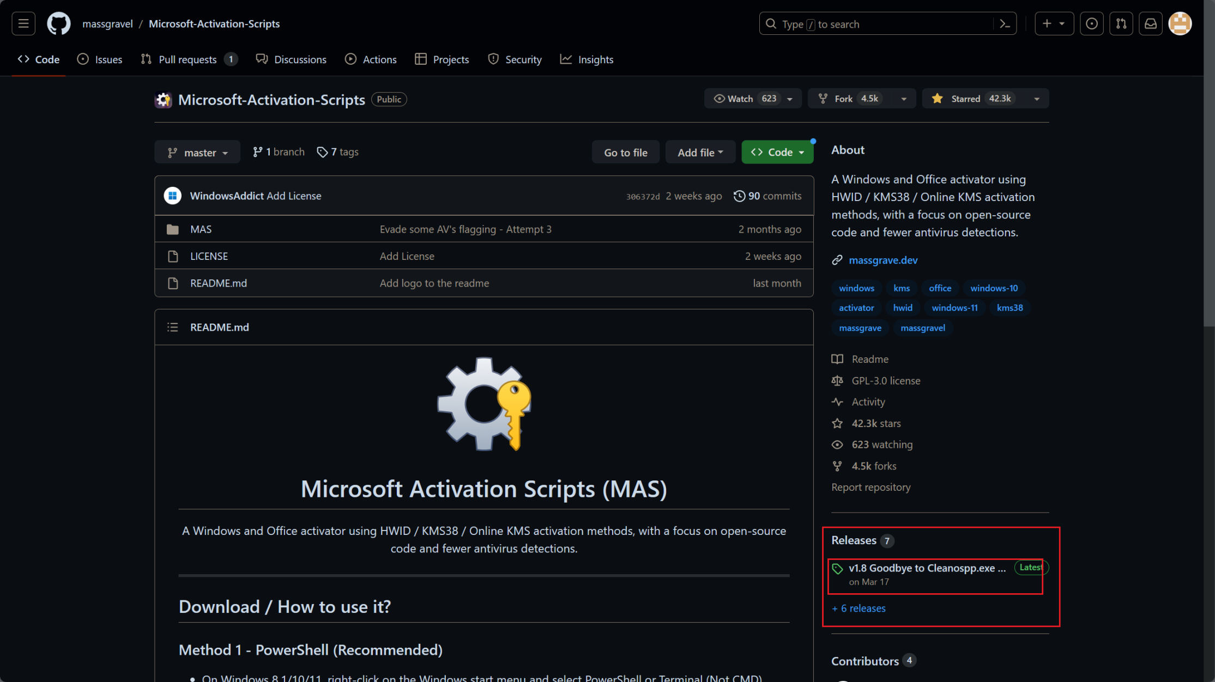Click the massgravel owner link
1215x682 pixels.
107,24
